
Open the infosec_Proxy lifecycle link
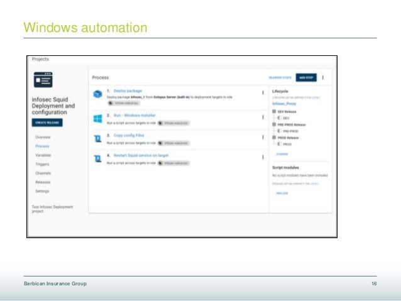[x=284, y=104]
